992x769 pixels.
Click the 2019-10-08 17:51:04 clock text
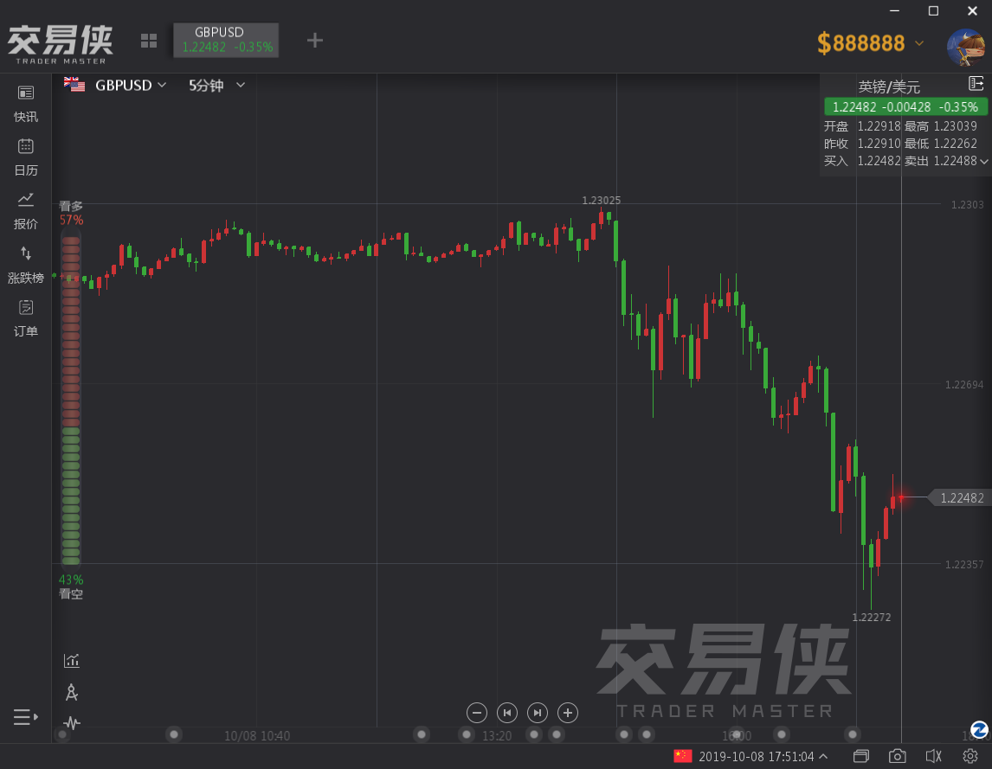tap(756, 756)
